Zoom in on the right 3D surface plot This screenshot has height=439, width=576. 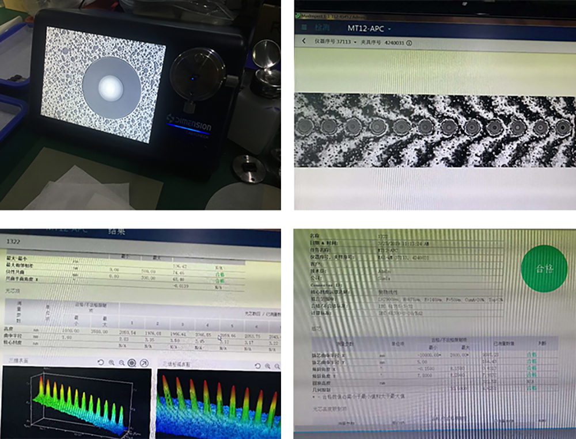tap(267, 366)
